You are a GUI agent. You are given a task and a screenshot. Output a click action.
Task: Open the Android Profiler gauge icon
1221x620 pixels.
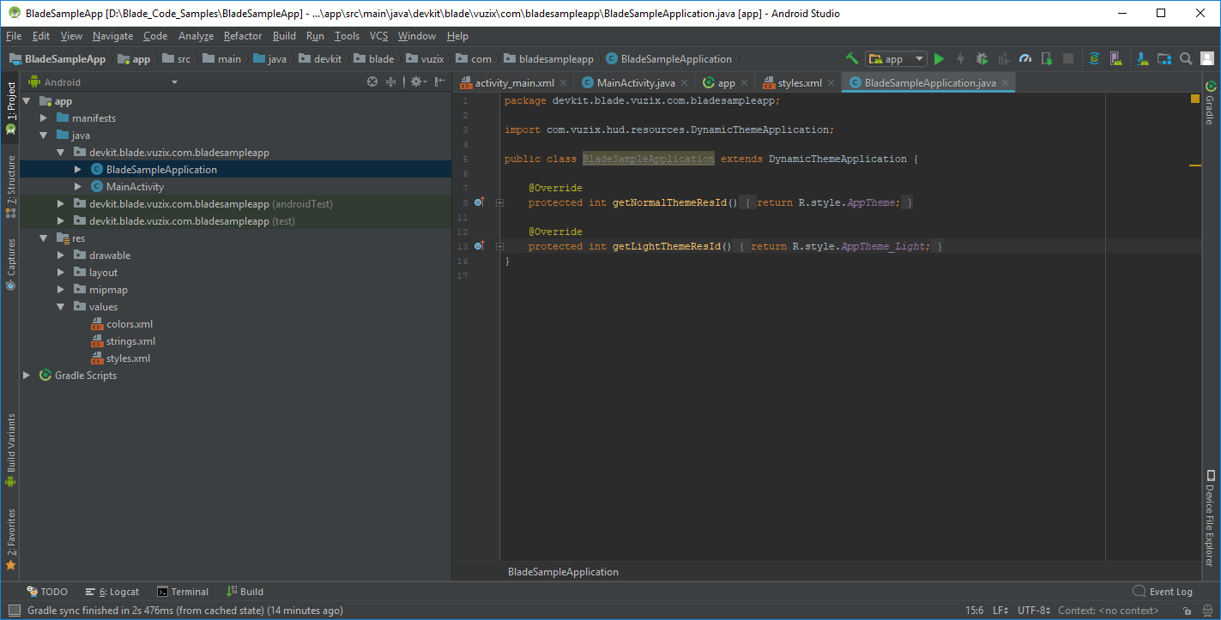coord(1025,58)
